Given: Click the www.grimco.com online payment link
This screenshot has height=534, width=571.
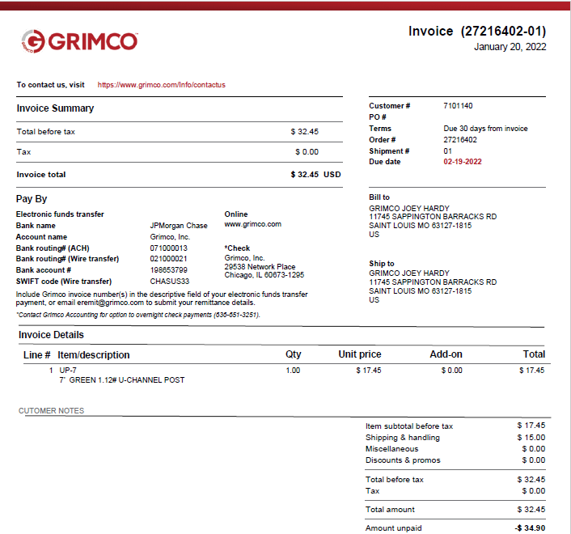Looking at the screenshot, I should tap(252, 224).
